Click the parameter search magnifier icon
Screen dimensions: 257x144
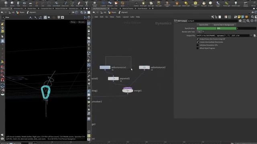pyautogui.click(x=248, y=21)
